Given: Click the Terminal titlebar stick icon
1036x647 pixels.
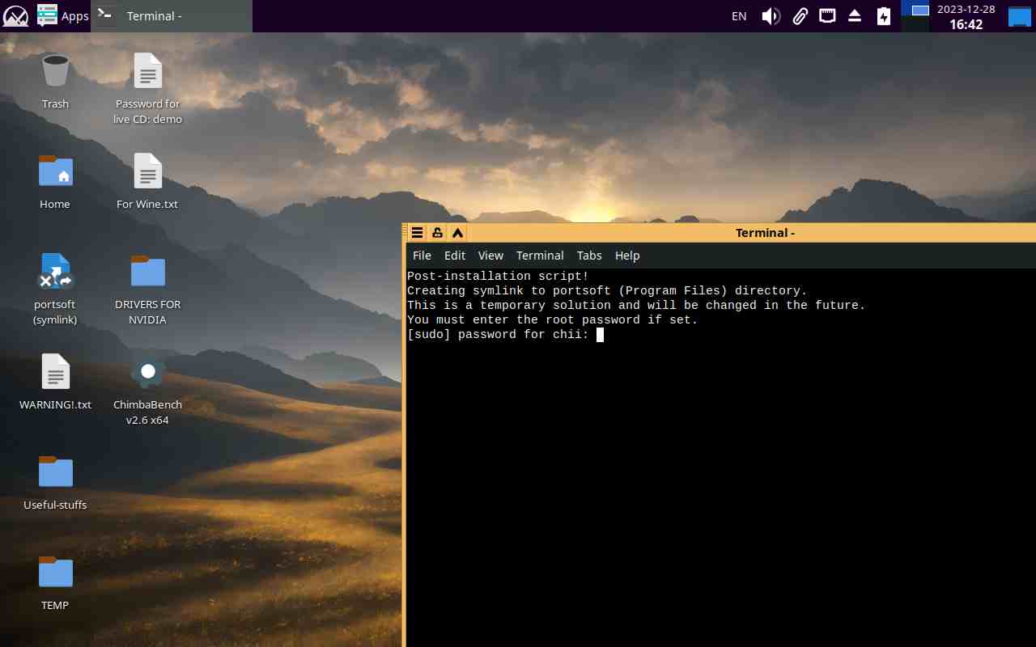Looking at the screenshot, I should 437,233.
